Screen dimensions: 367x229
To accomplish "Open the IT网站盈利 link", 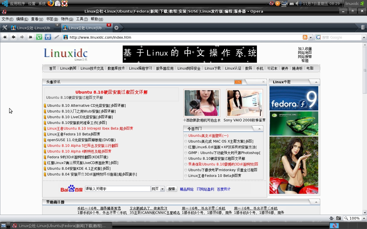I will coord(205,189).
